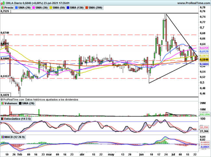Click the 0,6740 horizontal level label
The width and height of the screenshot is (211, 157).
pyautogui.click(x=5, y=33)
